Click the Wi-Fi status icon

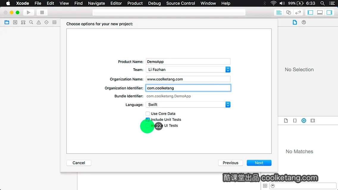(273, 3)
